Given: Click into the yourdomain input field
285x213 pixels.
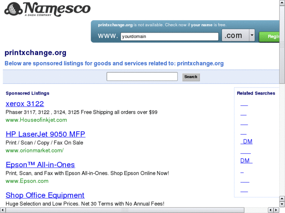Looking at the screenshot, I should [x=169, y=36].
